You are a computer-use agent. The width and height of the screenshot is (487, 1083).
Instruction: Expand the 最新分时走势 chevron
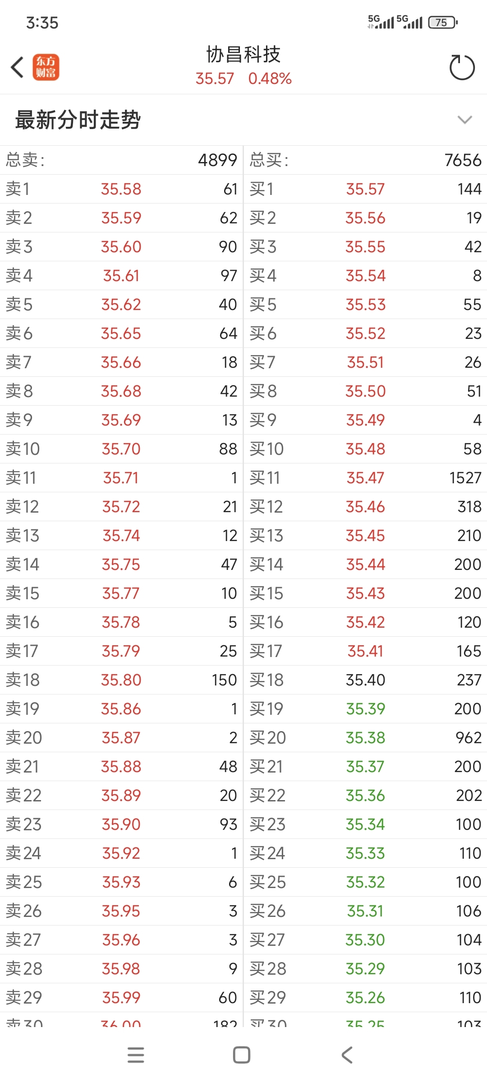point(464,120)
